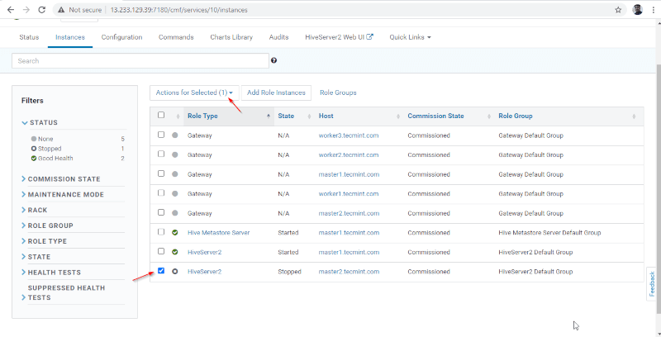Click the search help question mark icon
This screenshot has height=337, width=661.
click(273, 60)
